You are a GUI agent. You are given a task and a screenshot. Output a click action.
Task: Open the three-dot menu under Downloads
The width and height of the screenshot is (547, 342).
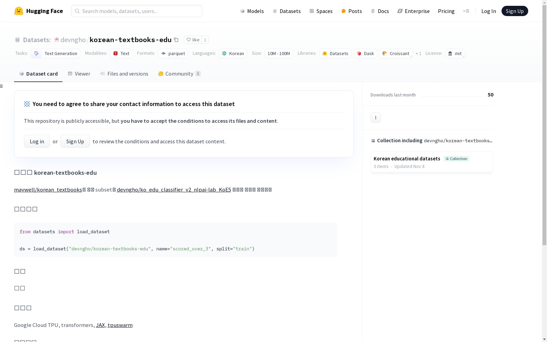point(376,118)
